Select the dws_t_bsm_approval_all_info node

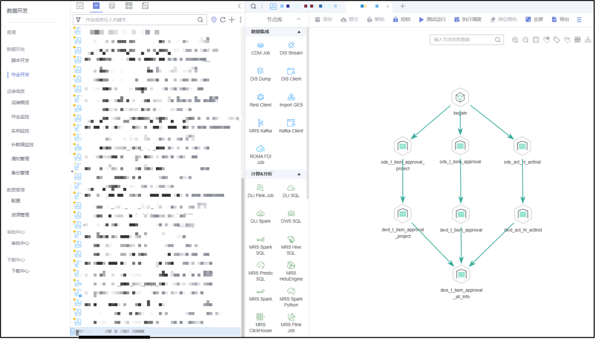(461, 274)
